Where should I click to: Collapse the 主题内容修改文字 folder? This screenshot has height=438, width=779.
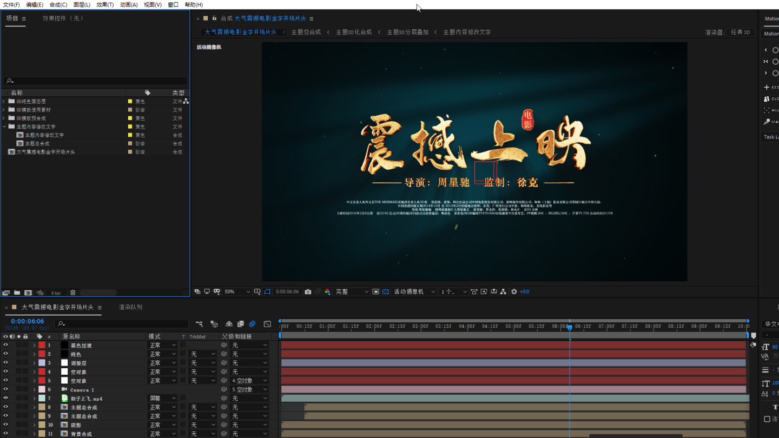tap(4, 127)
